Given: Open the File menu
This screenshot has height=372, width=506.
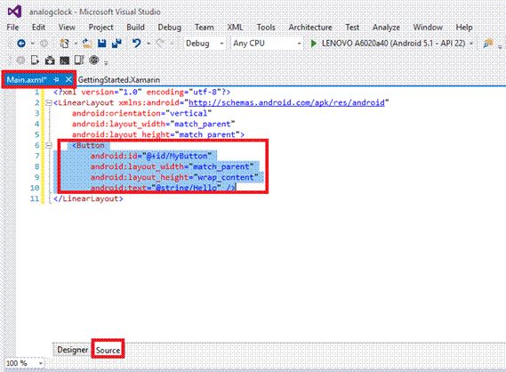Looking at the screenshot, I should tap(13, 27).
